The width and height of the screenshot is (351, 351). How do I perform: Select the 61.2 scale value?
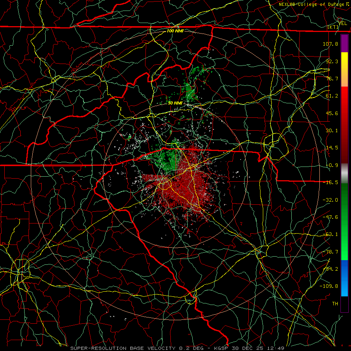pyautogui.click(x=332, y=96)
